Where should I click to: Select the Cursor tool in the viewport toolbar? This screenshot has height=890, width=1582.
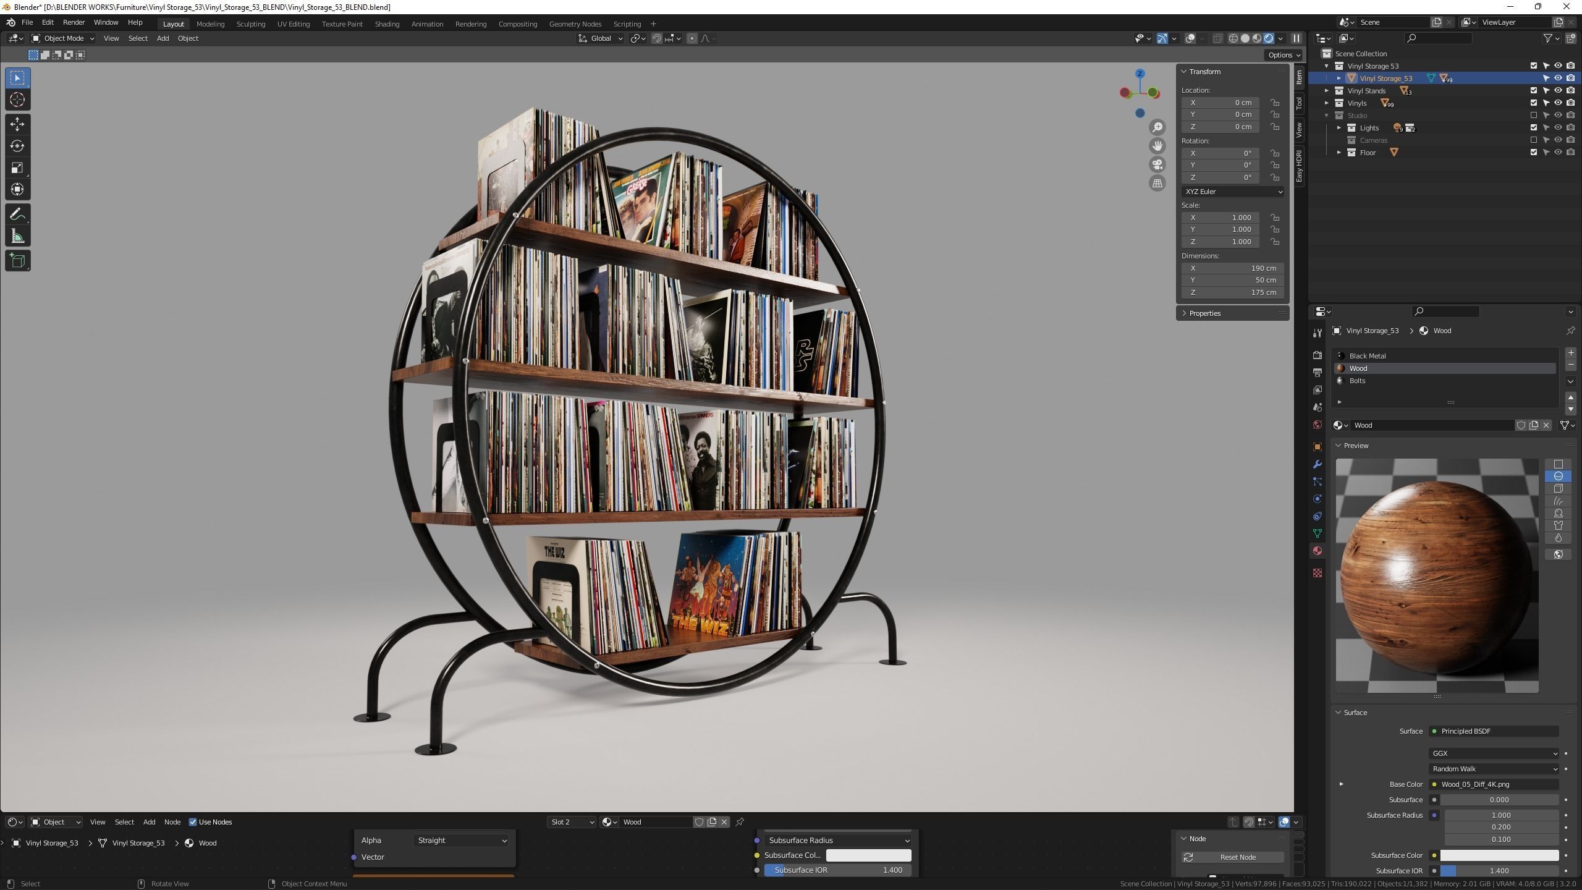pos(17,100)
